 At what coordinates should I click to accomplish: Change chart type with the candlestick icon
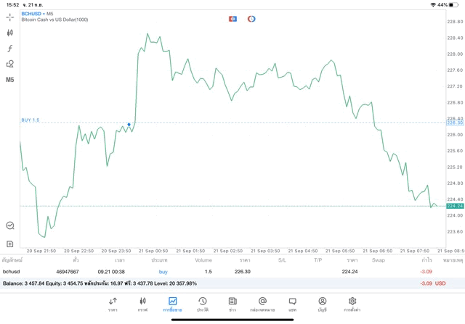(x=10, y=33)
